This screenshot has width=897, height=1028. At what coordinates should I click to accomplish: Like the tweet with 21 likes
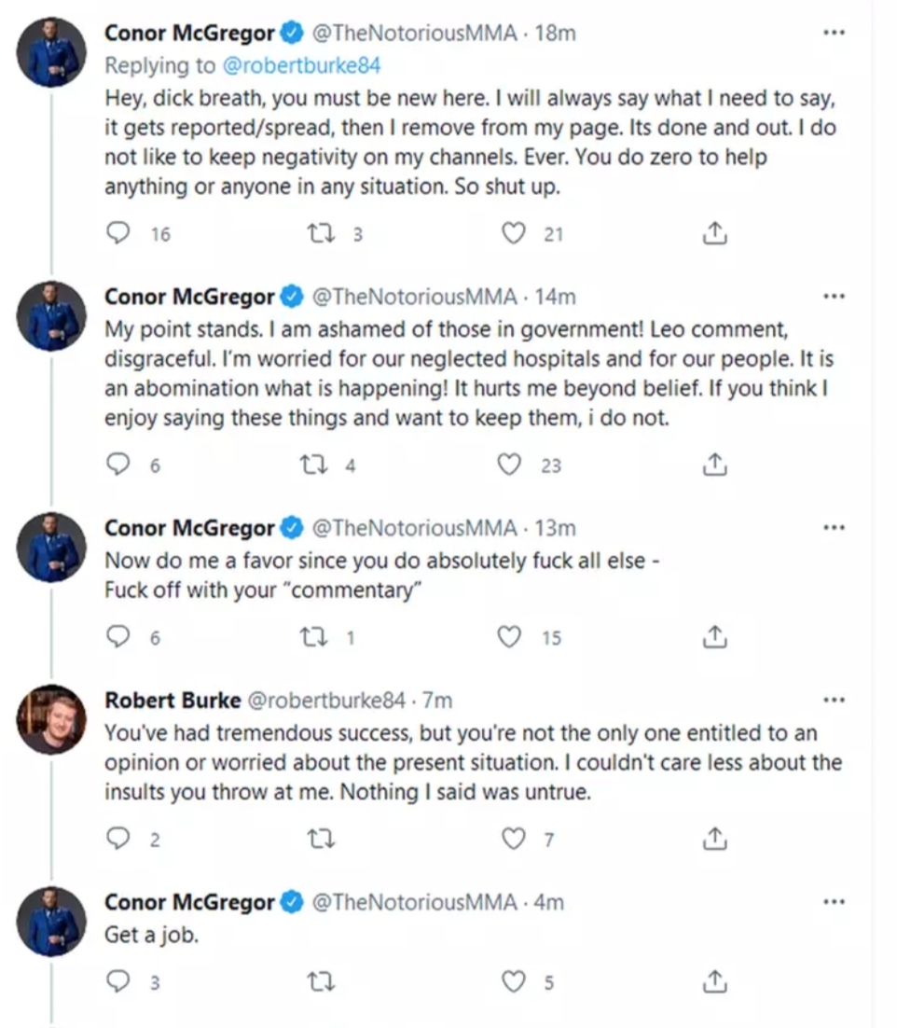coord(514,233)
